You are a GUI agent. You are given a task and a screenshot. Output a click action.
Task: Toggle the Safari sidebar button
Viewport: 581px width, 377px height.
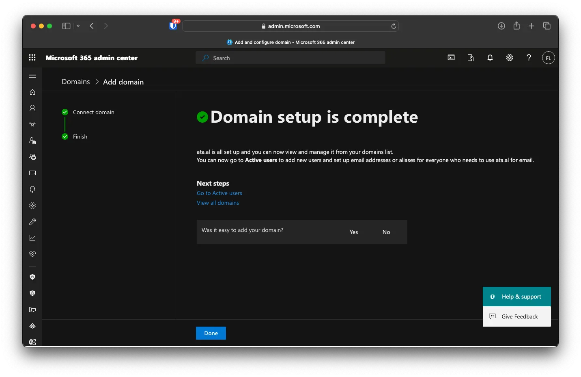[66, 26]
